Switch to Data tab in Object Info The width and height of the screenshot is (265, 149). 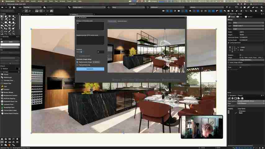click(x=240, y=17)
